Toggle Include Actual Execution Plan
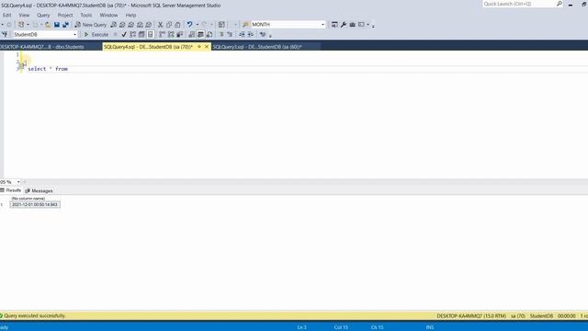The width and height of the screenshot is (588, 331). pos(162,35)
